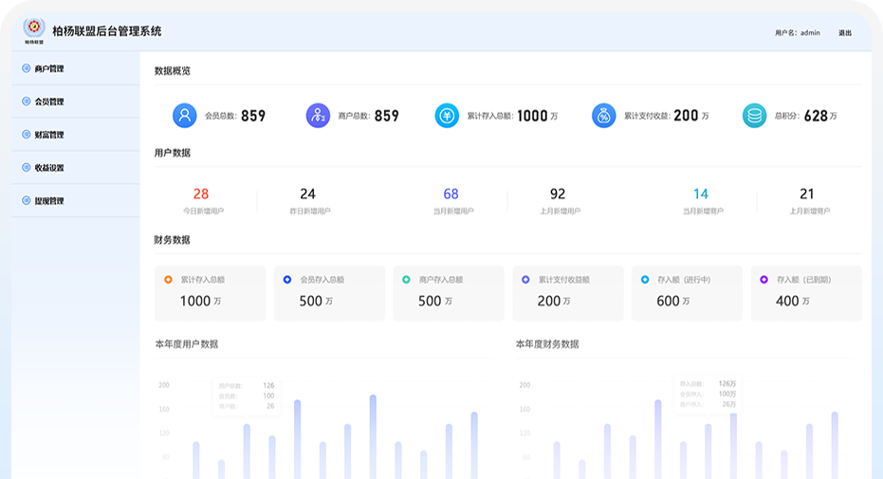The width and height of the screenshot is (883, 479).
Task: Click the 柏杨联盟后台管理系统 title
Action: coord(107,31)
